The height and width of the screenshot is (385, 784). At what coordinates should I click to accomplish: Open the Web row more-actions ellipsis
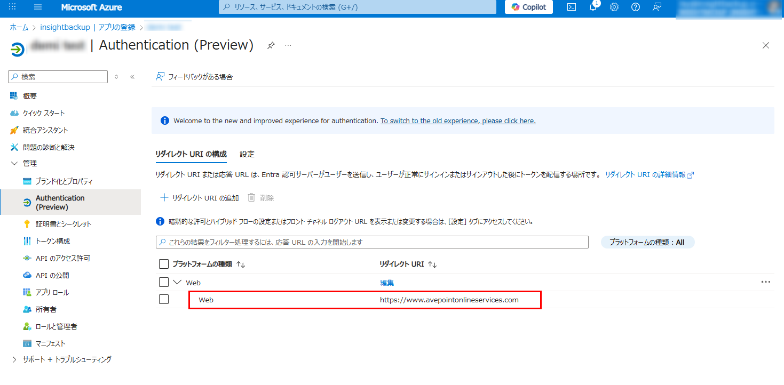tap(765, 282)
